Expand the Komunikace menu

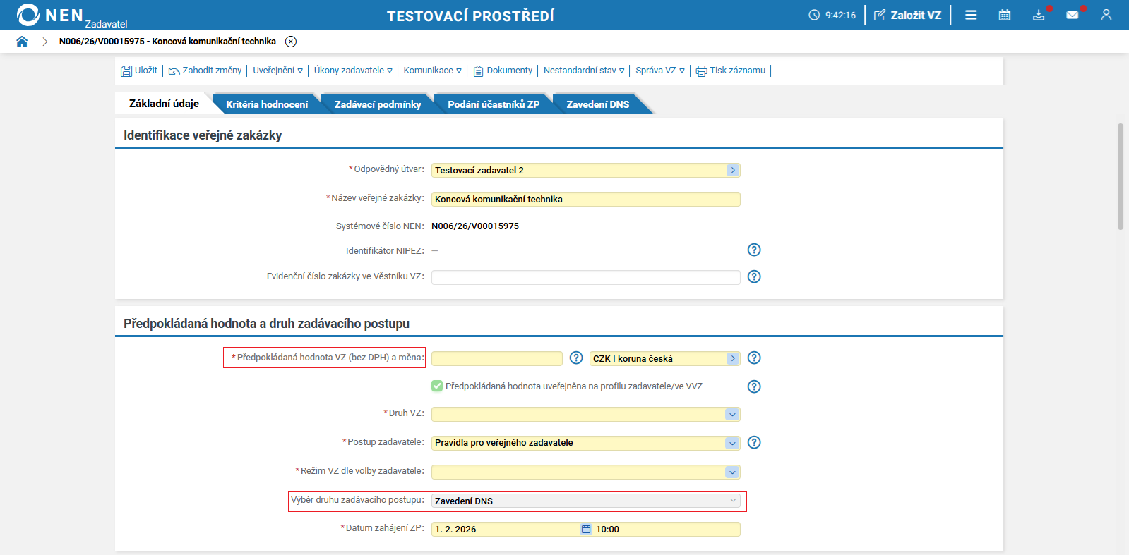tap(432, 71)
